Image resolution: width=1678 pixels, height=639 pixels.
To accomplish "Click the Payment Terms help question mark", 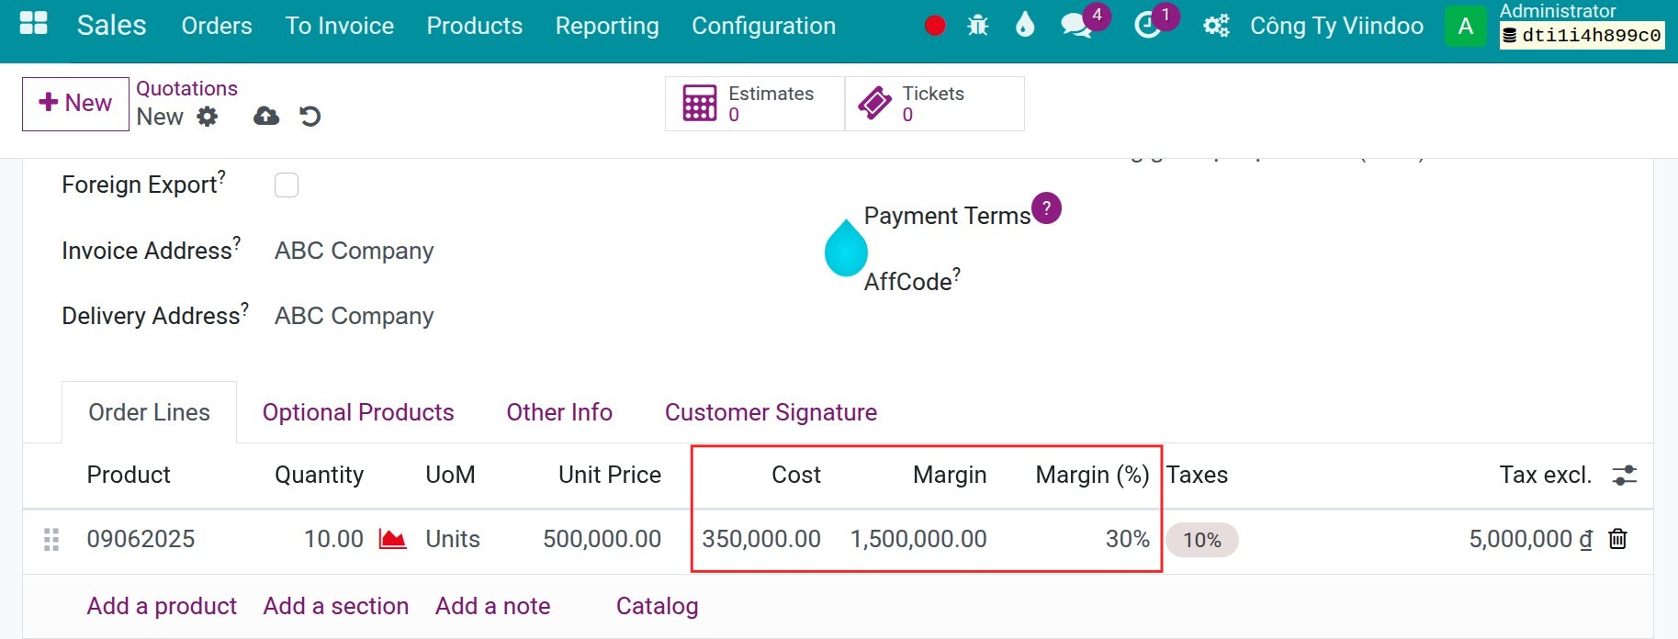I will click(x=1046, y=208).
